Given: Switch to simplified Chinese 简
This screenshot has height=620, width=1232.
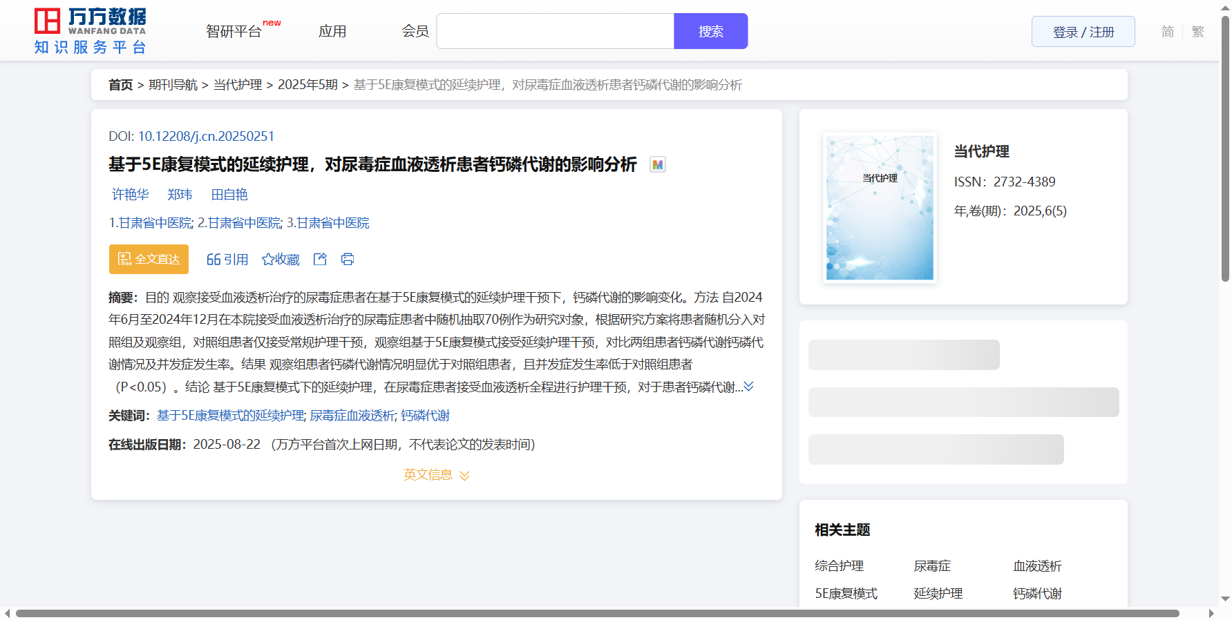Looking at the screenshot, I should pos(1167,32).
